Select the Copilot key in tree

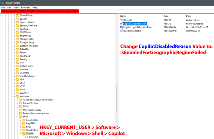pos(29,133)
